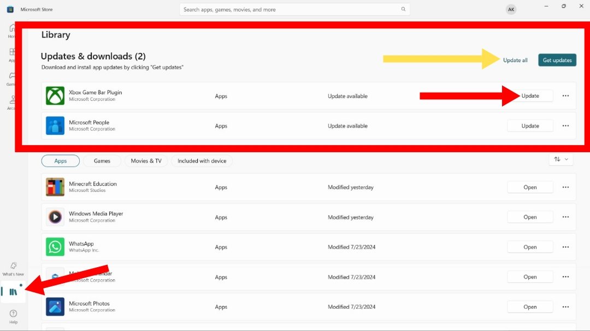Click the Microsoft People name
Viewport: 590px width, 331px height.
[x=89, y=123]
